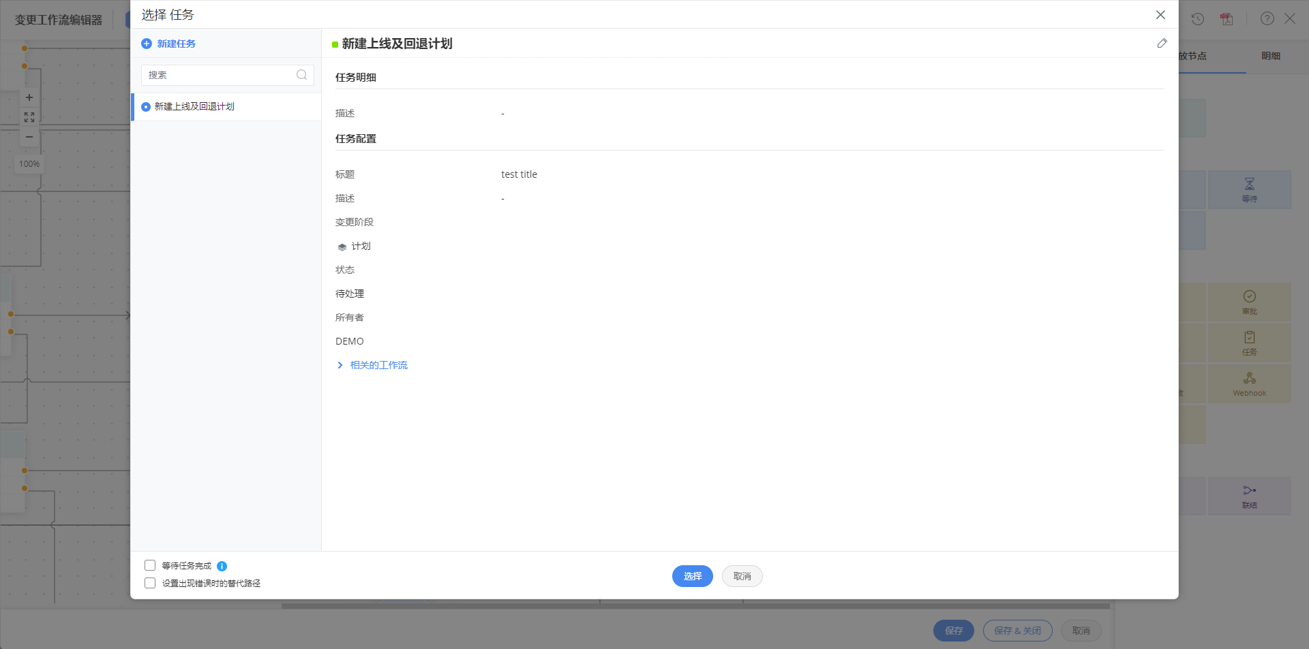Click the 待处理 status value
The height and width of the screenshot is (649, 1309).
click(350, 294)
